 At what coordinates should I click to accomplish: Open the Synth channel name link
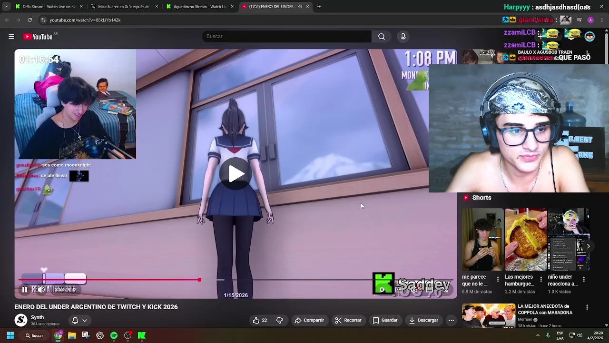point(37,317)
